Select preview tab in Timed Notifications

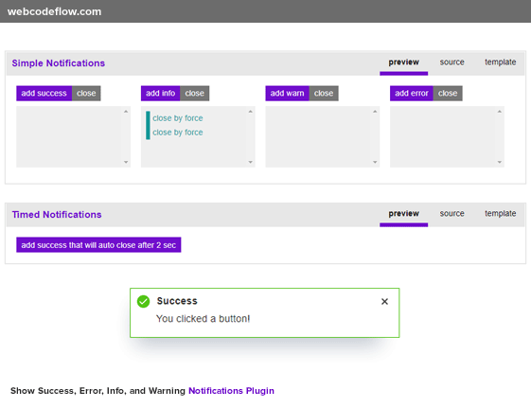[x=403, y=214]
